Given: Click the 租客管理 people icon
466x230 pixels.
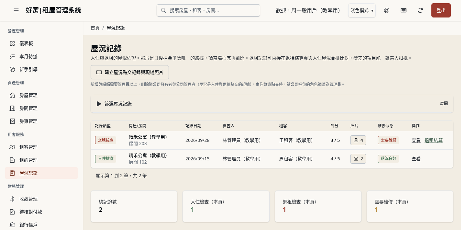Looking at the screenshot, I should [12, 147].
